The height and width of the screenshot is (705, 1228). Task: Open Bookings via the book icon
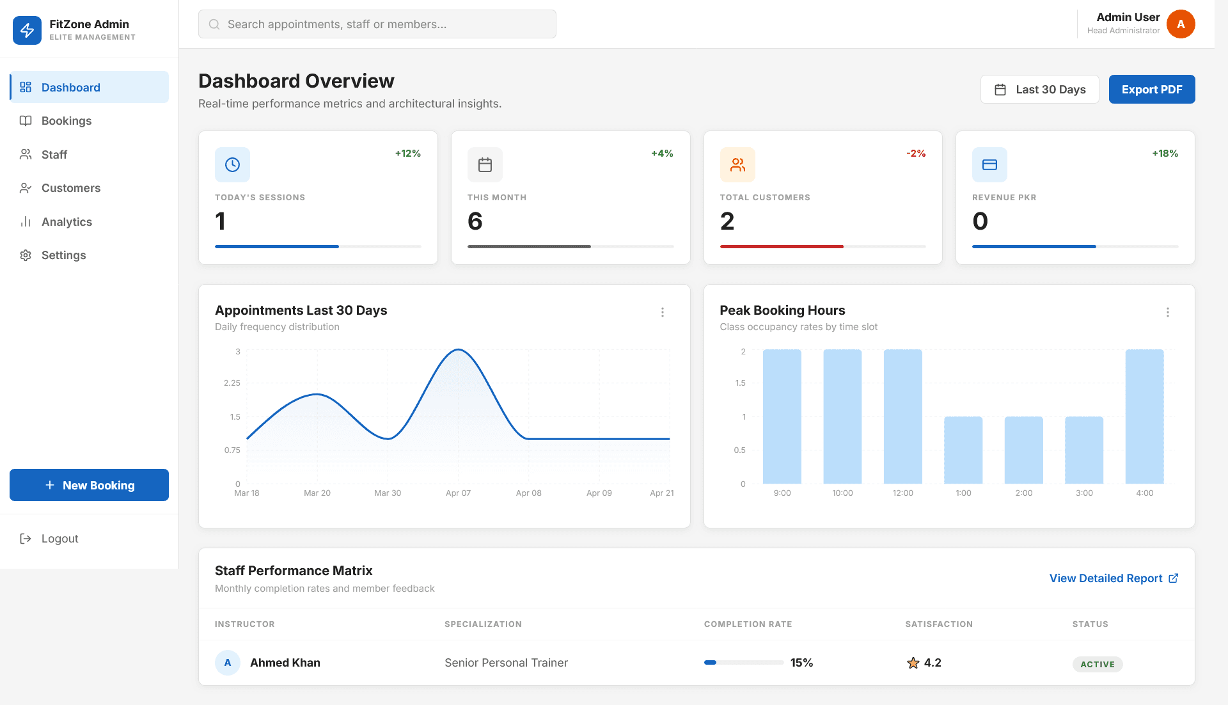26,121
